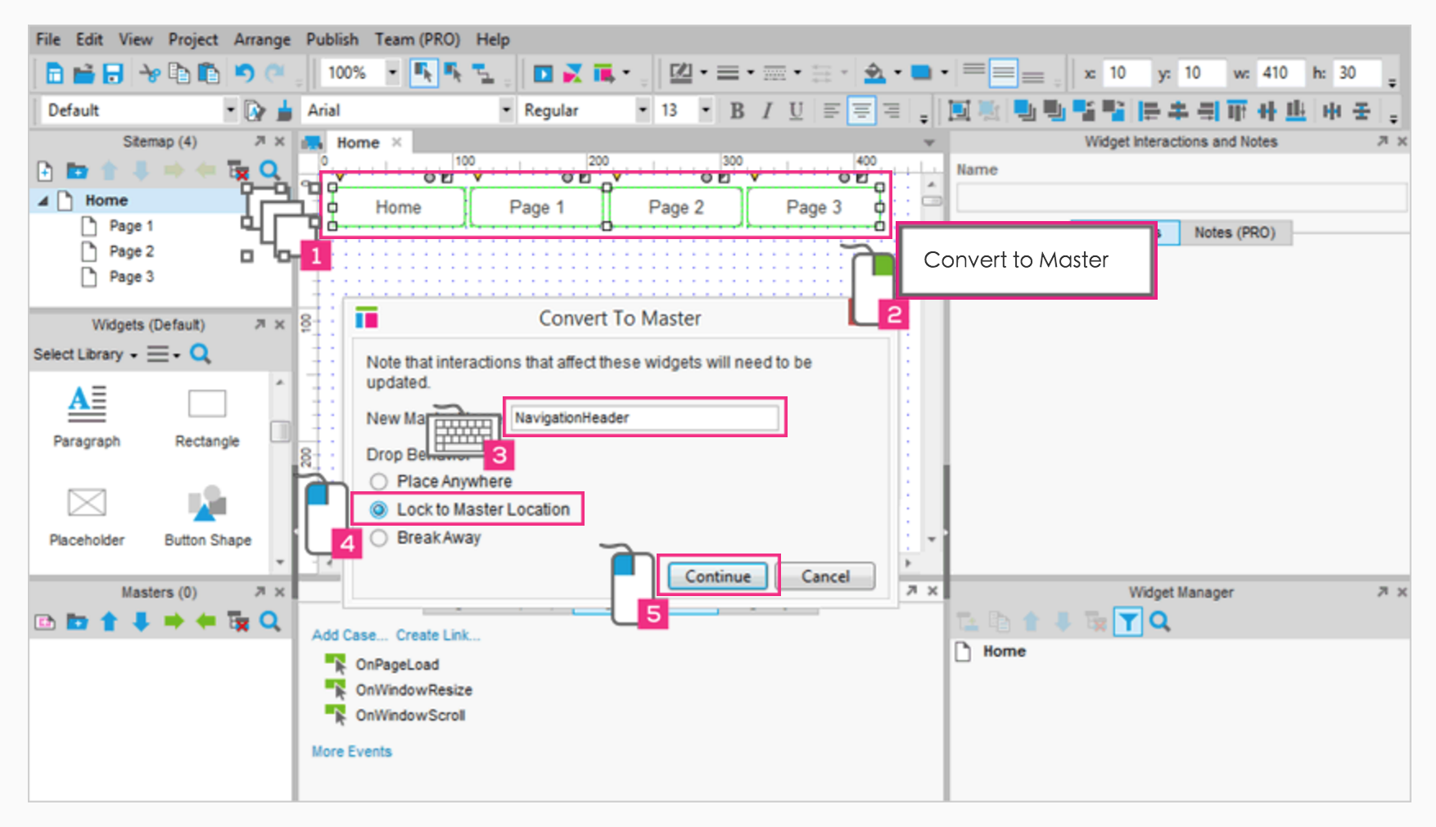This screenshot has width=1436, height=827.
Task: Click the fill color bucket icon
Action: coord(874,74)
